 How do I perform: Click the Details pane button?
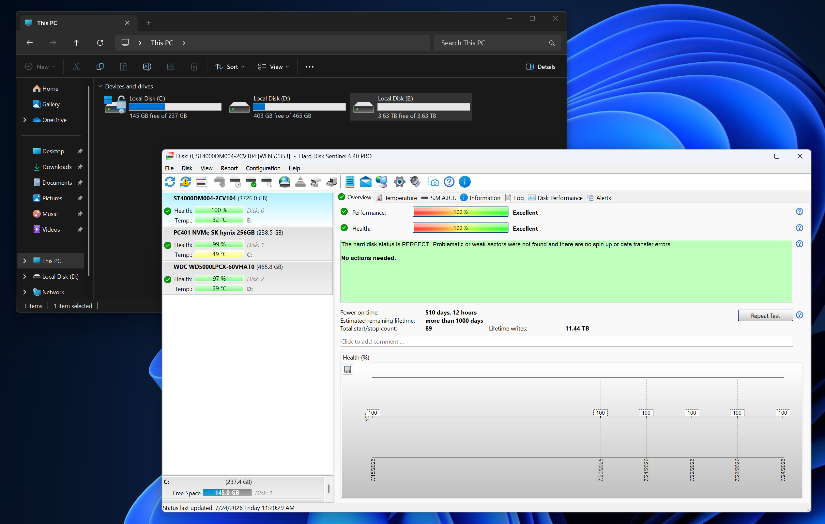540,67
